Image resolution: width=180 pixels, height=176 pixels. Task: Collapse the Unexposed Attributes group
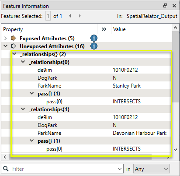(x=6, y=46)
